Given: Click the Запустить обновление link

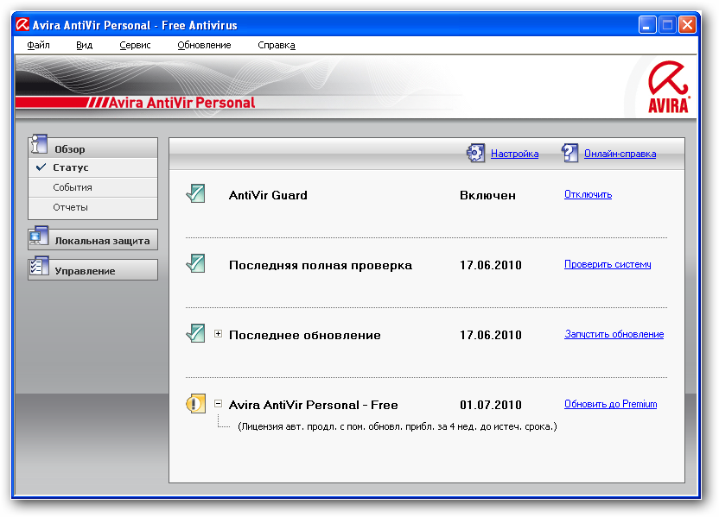Looking at the screenshot, I should click(x=614, y=334).
